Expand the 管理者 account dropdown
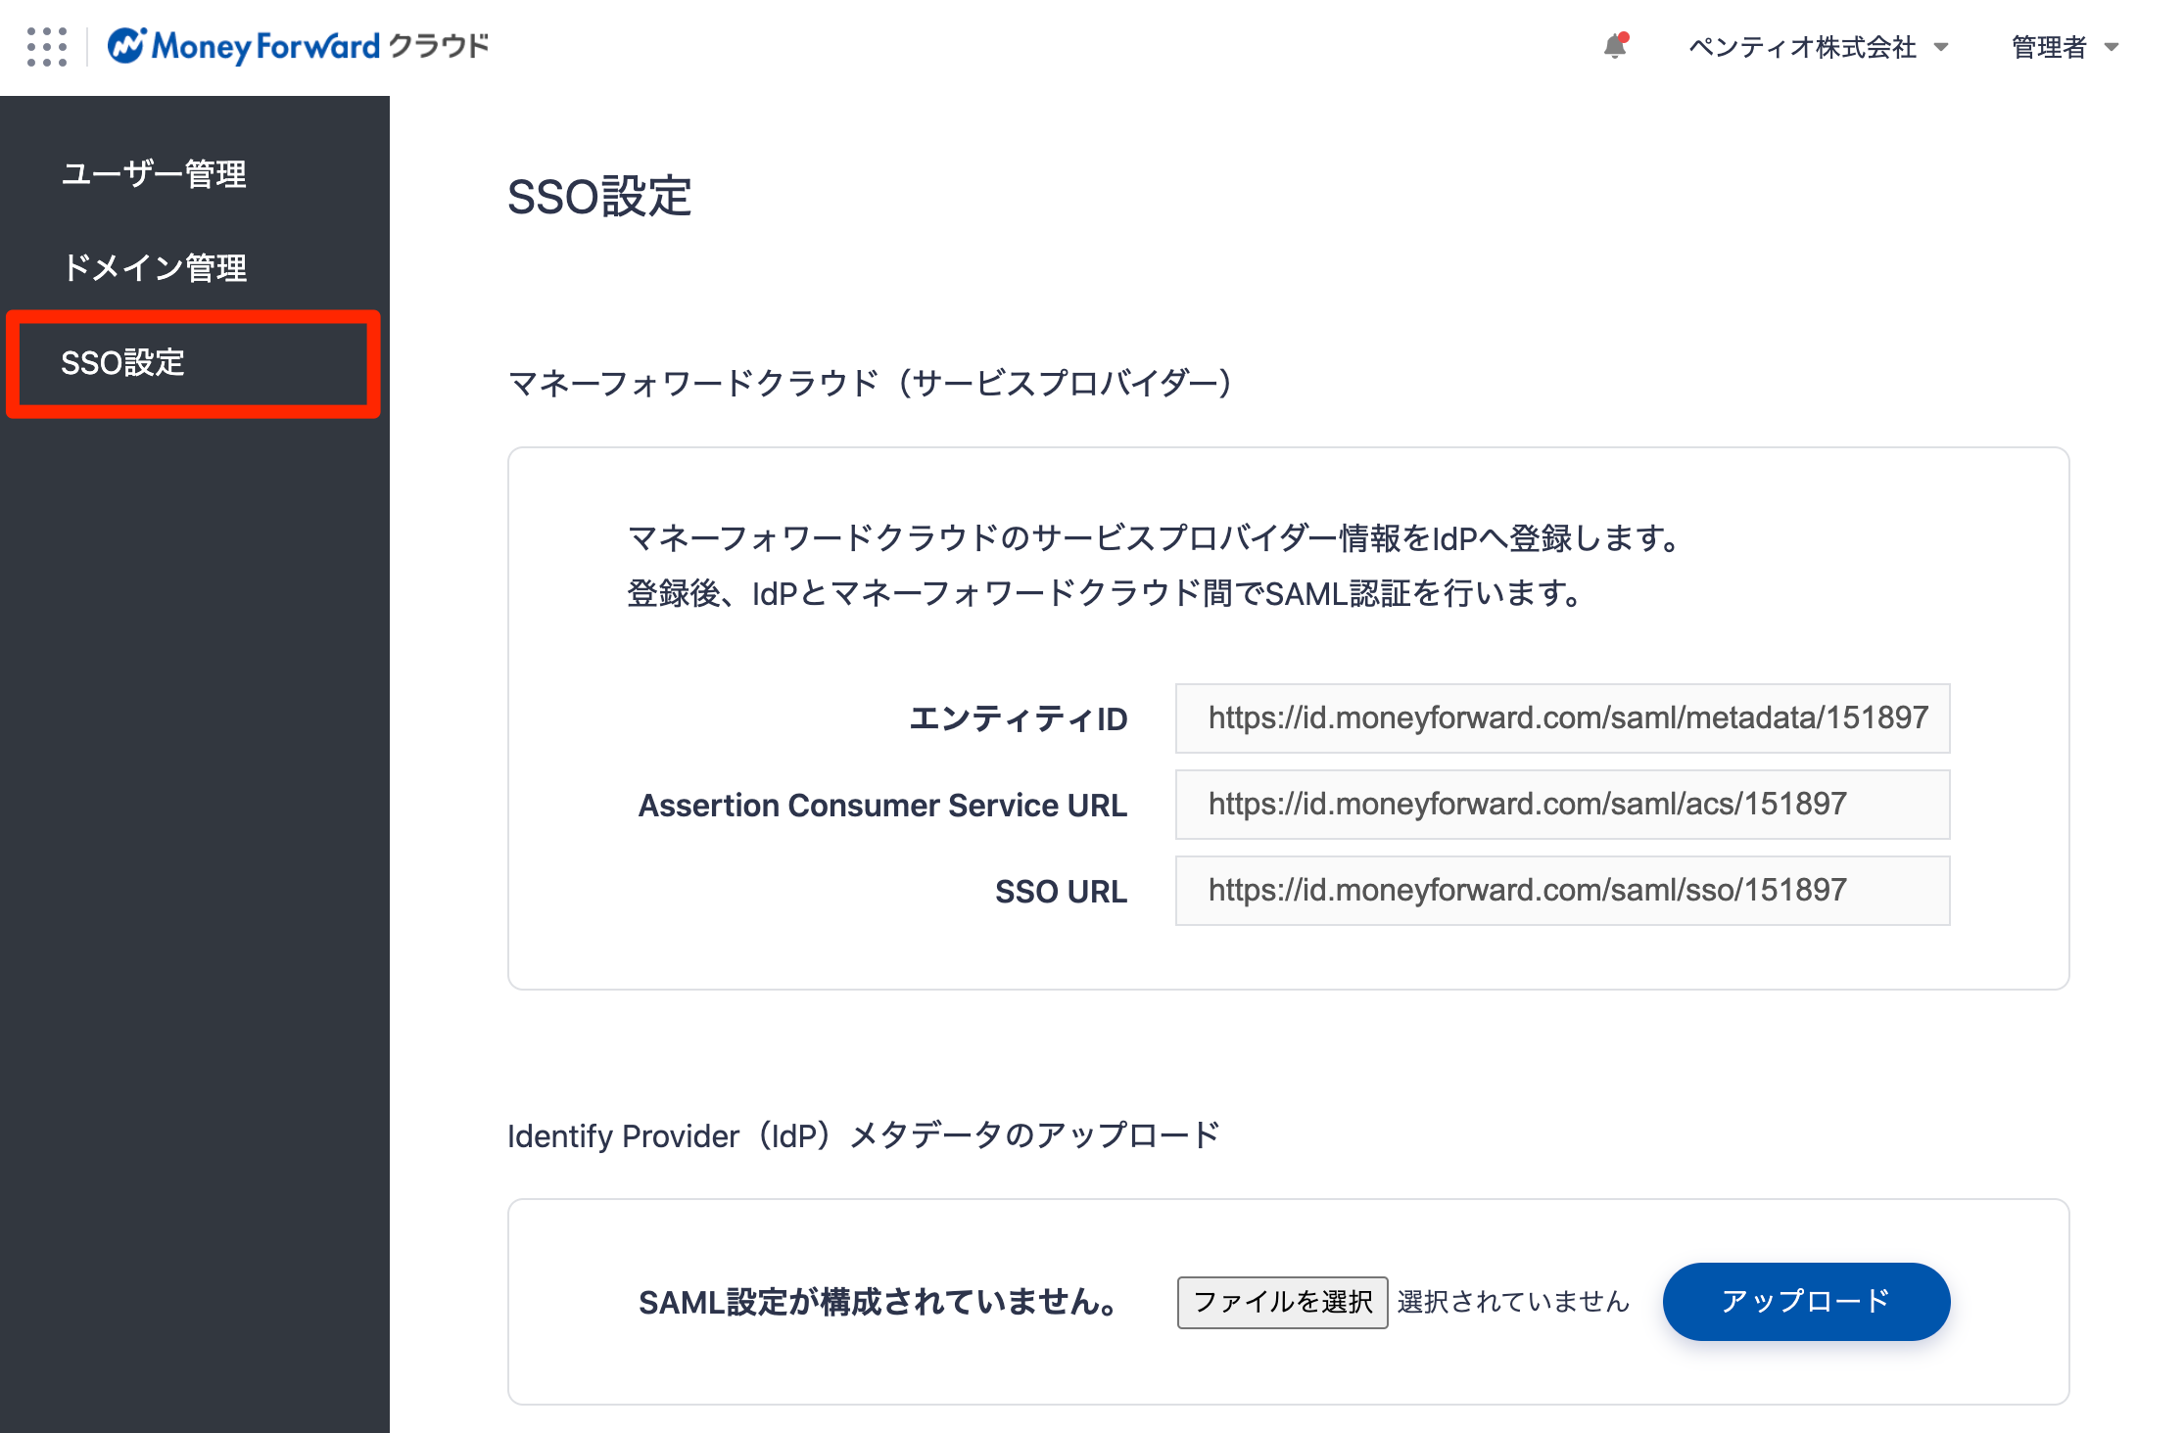 2065,46
